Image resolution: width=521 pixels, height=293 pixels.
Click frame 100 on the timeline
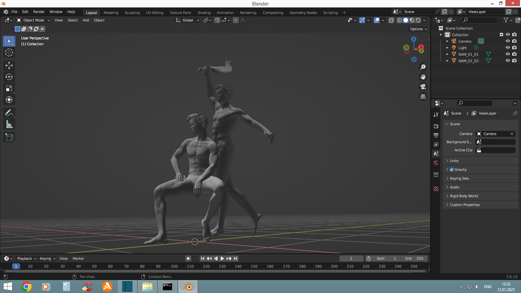click(175, 266)
